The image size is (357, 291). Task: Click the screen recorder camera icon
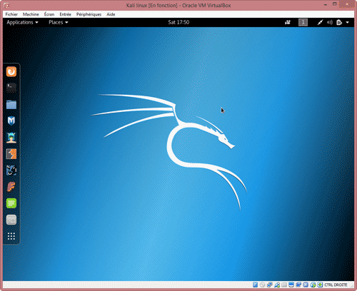288,22
